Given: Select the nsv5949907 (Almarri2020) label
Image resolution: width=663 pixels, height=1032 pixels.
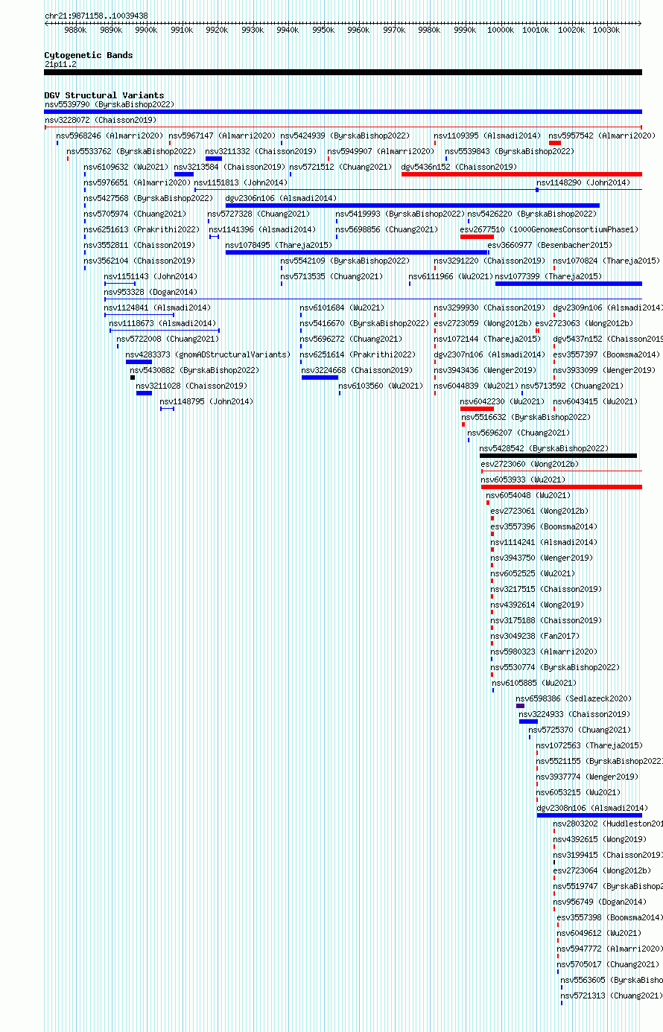Looking at the screenshot, I should [381, 151].
